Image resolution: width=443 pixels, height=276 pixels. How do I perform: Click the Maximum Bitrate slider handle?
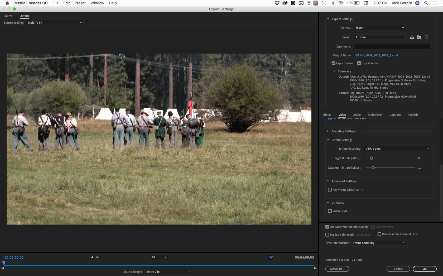pyautogui.click(x=373, y=168)
